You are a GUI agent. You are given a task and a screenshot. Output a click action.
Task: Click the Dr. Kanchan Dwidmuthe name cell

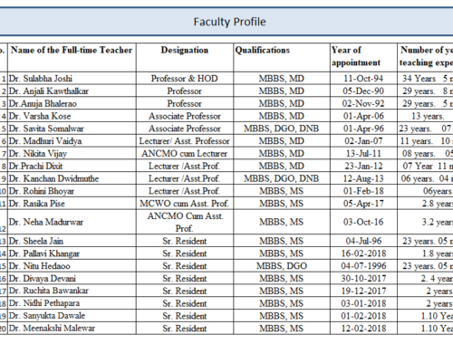pos(72,178)
